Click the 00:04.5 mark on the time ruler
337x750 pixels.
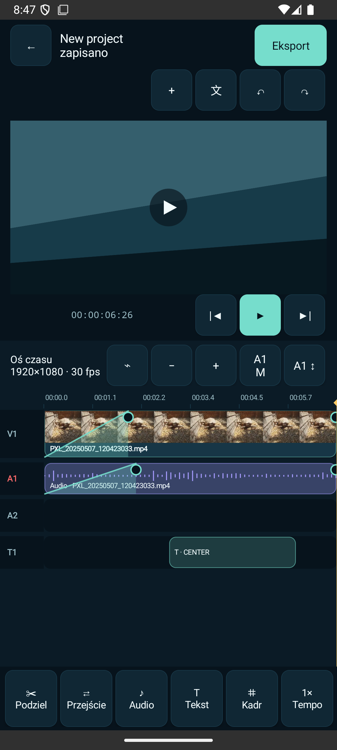coord(252,397)
